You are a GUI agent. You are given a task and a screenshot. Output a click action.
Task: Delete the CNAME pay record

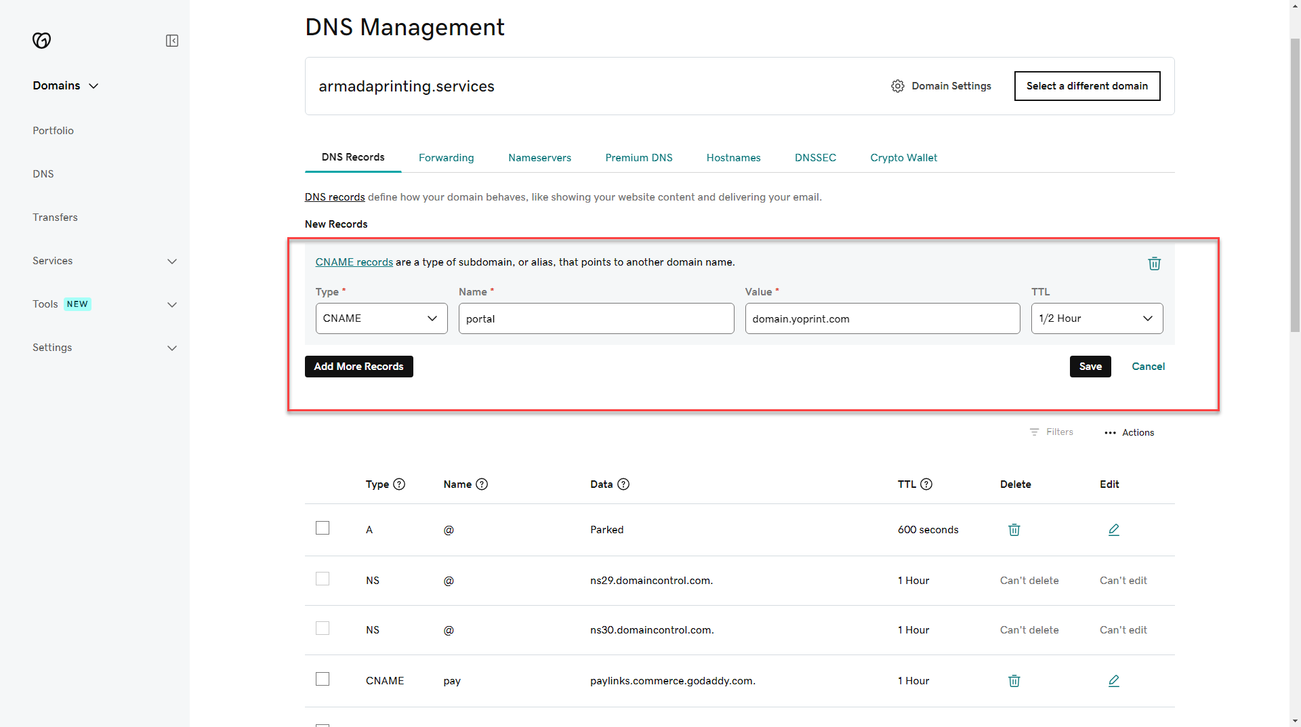(x=1014, y=681)
